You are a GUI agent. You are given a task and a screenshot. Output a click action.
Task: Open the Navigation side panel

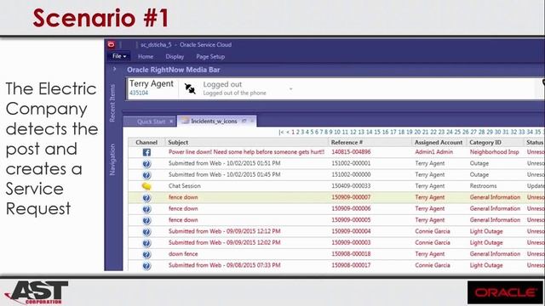coord(112,160)
